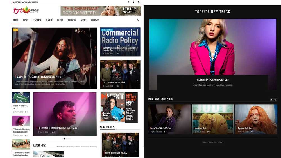Filter latest news by Digital

coord(73,147)
